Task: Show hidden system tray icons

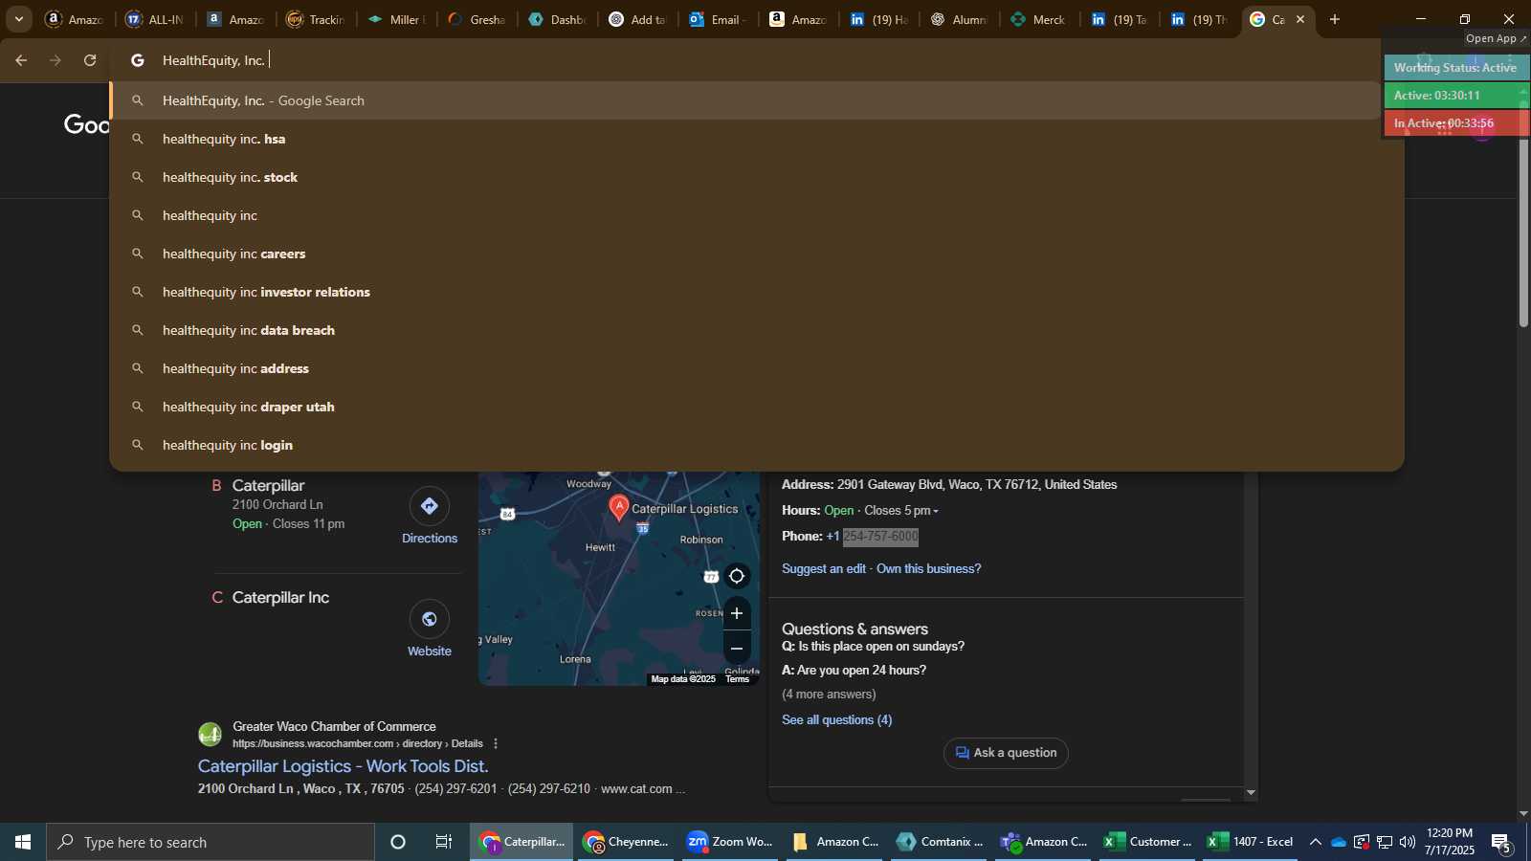Action: pos(1316,842)
